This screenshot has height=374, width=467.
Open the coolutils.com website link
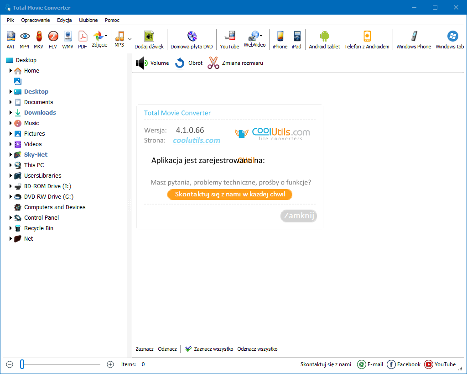197,140
